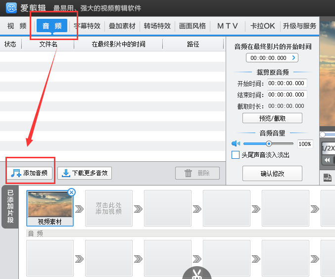Click the rewind button below the preview

tap(328, 160)
